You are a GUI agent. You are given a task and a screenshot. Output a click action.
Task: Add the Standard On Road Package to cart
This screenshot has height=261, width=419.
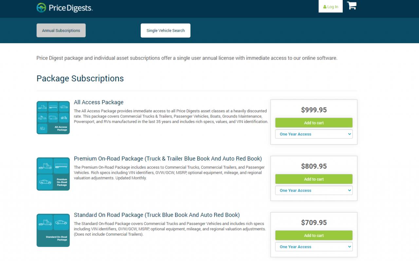(314, 235)
